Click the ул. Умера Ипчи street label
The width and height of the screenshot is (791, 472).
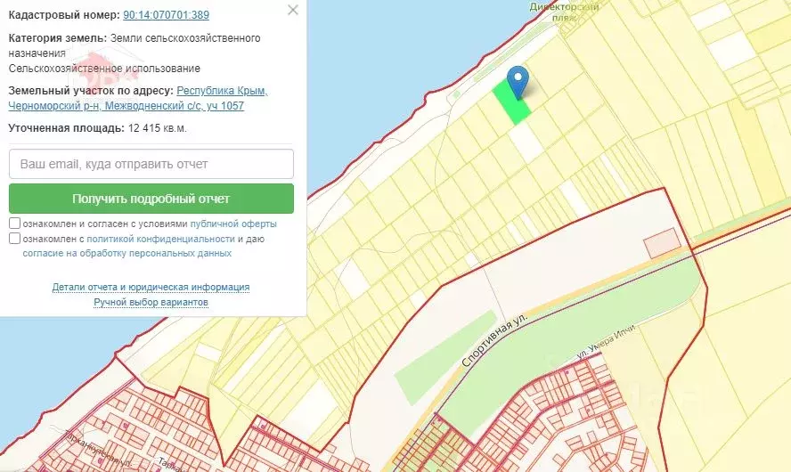[x=606, y=342]
